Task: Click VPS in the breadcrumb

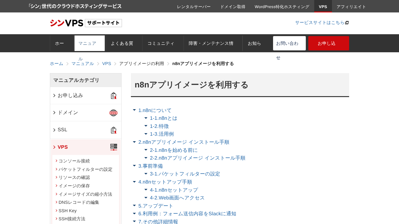Action: coord(107,63)
